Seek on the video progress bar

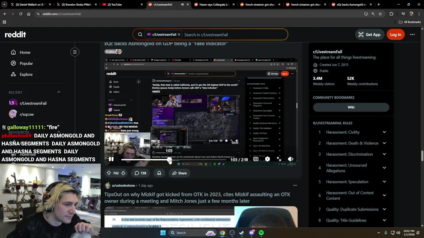tap(174, 160)
